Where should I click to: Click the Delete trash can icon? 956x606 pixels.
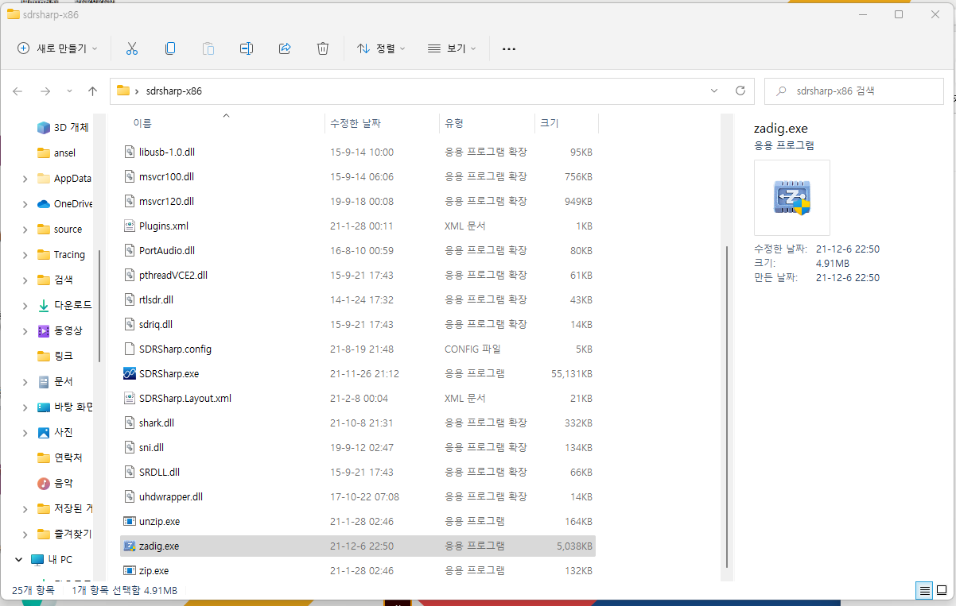click(323, 48)
